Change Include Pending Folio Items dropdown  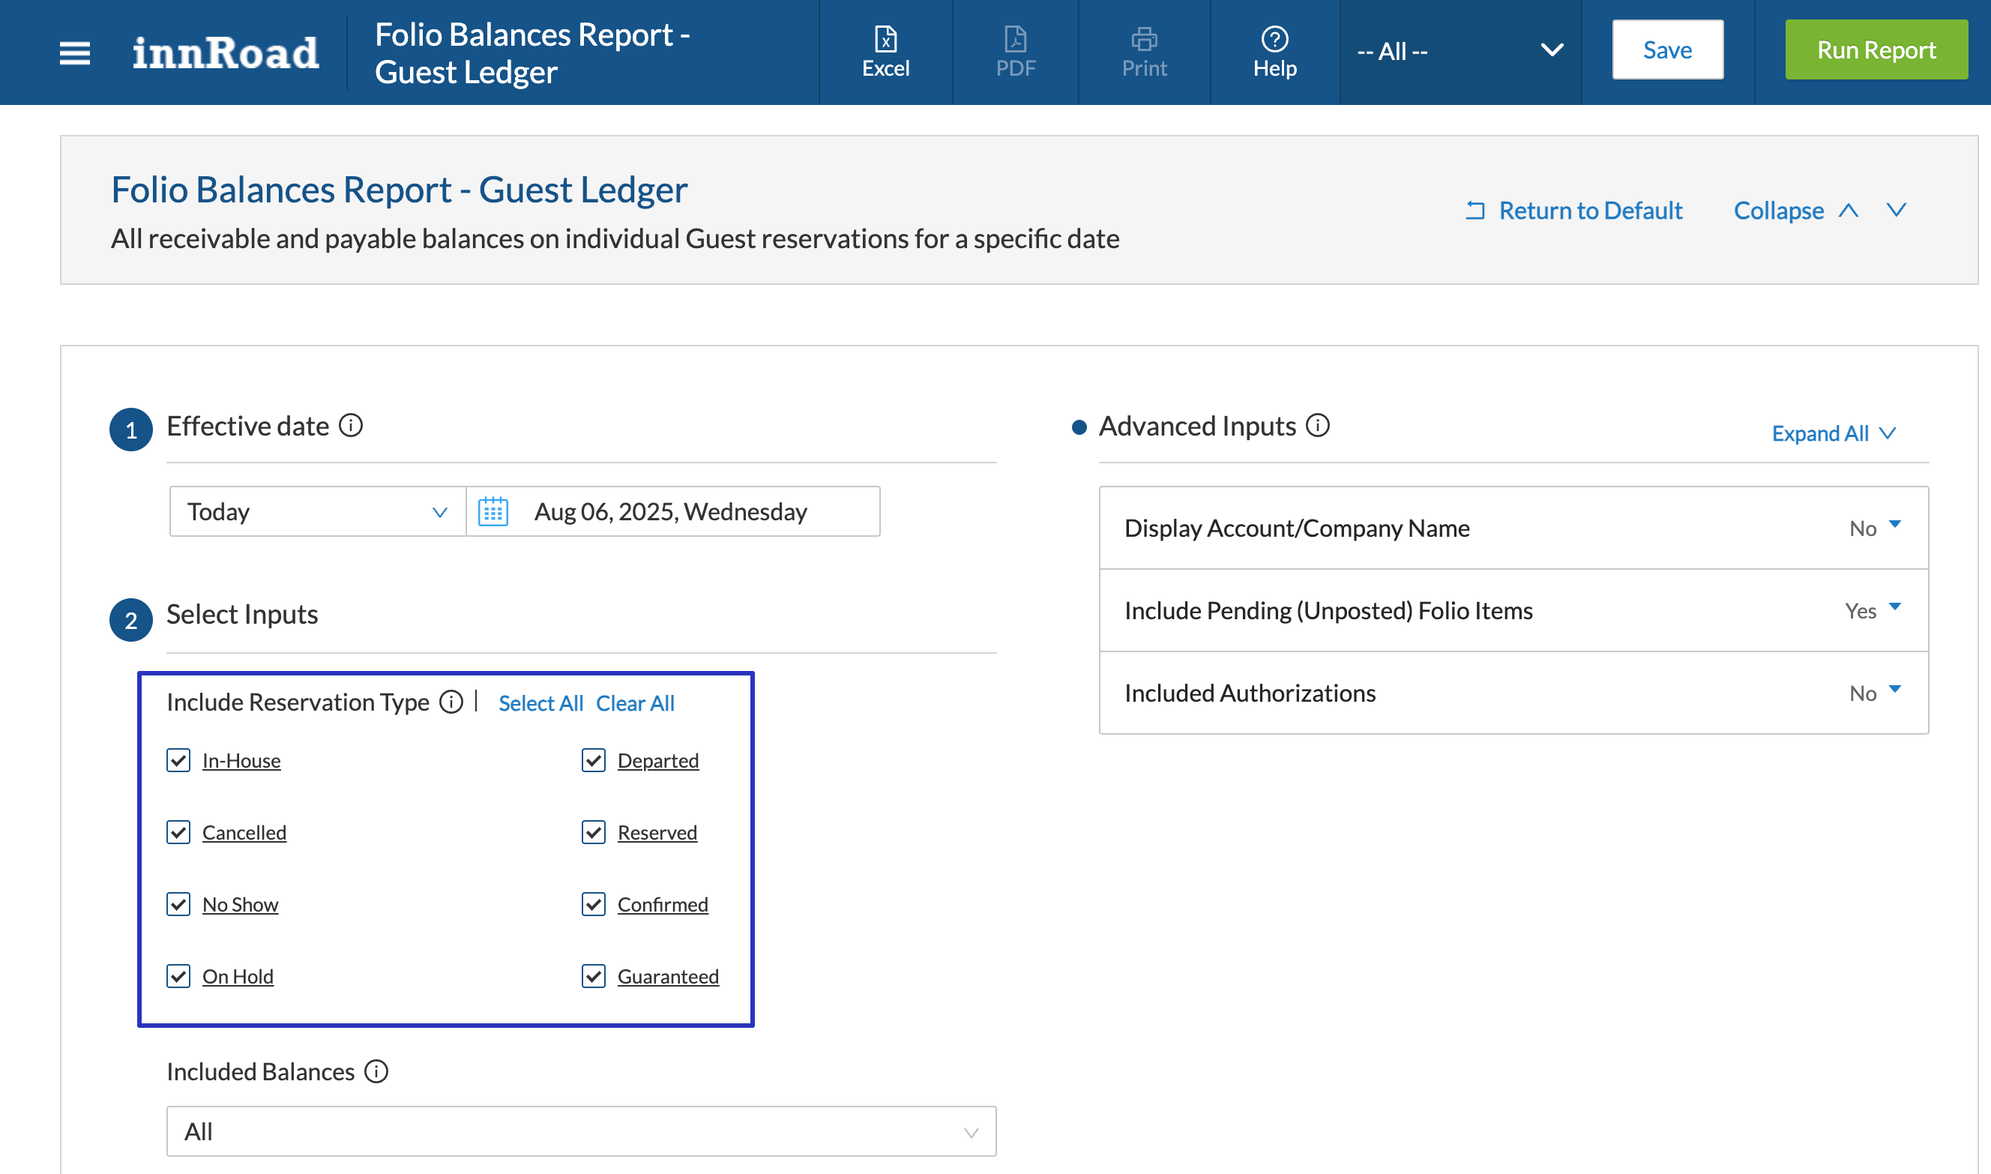[1872, 610]
